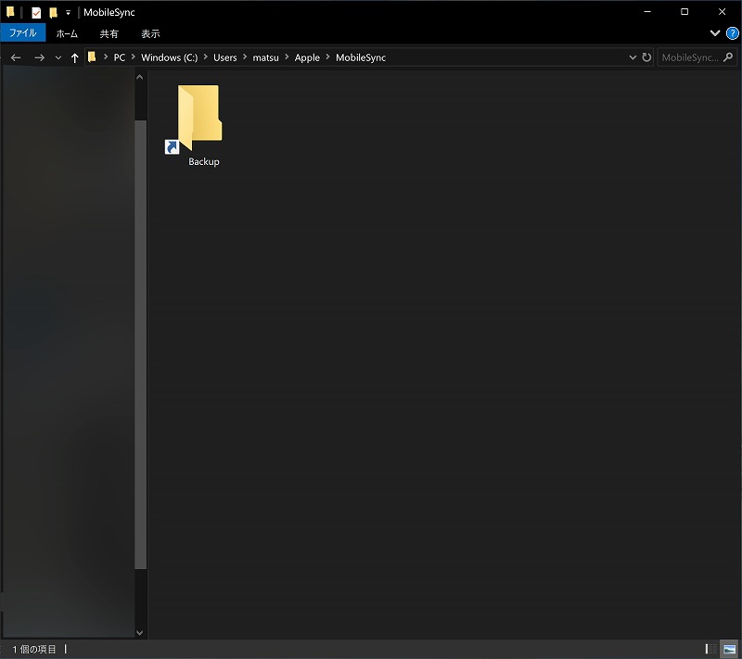Open the Help question mark icon
The image size is (742, 659).
732,33
